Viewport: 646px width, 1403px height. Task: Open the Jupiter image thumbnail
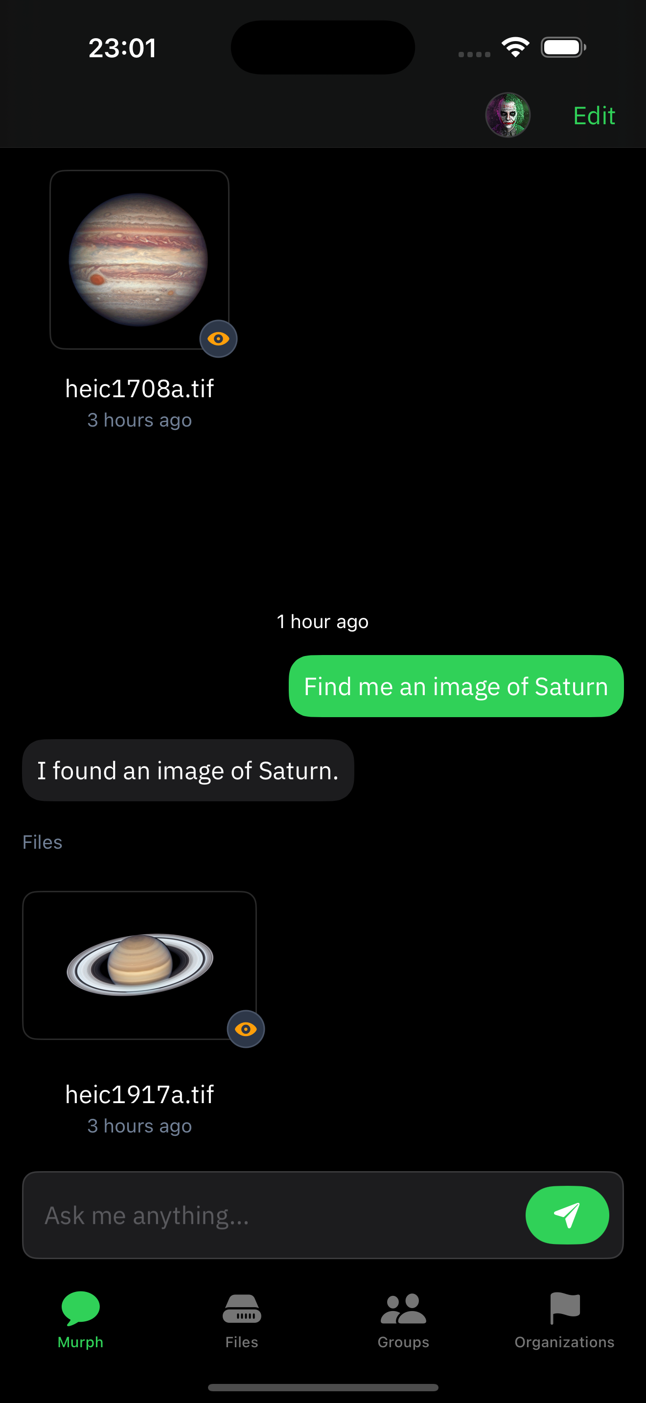(139, 260)
